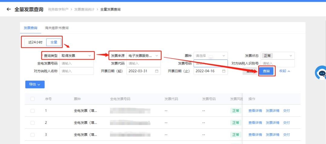Open calendar icon for 开票日期（起）
The image size is (326, 144).
[157, 71]
